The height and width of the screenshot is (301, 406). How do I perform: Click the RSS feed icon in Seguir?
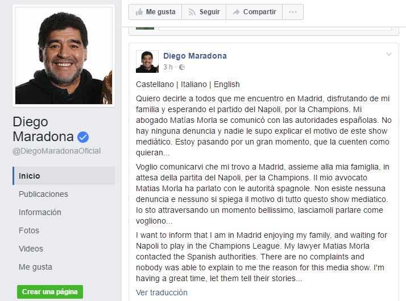click(192, 12)
